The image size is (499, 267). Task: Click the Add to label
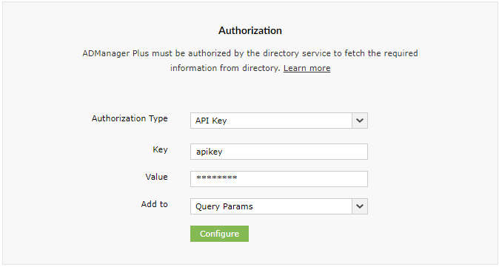coord(154,204)
